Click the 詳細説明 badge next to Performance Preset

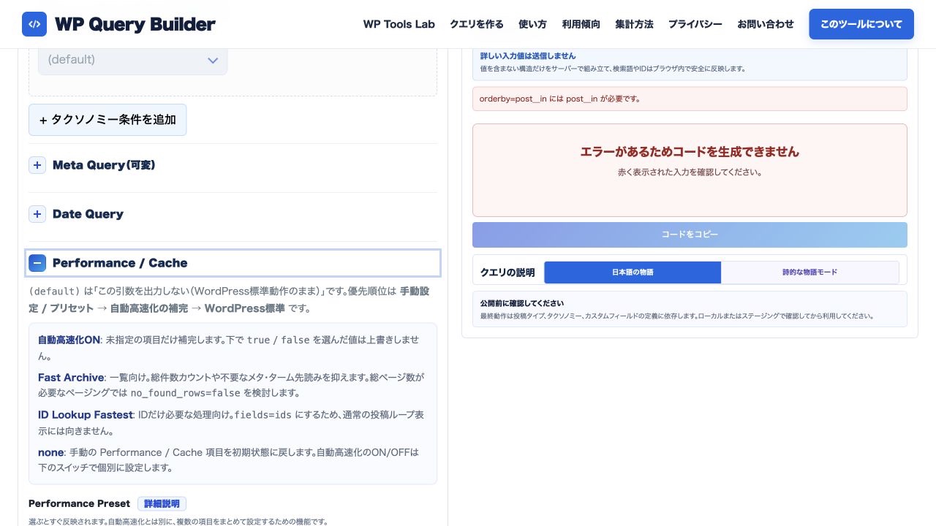(162, 503)
